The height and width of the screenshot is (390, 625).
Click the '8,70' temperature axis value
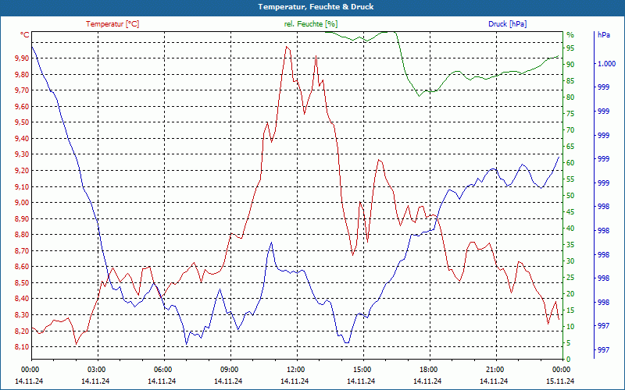coord(23,250)
